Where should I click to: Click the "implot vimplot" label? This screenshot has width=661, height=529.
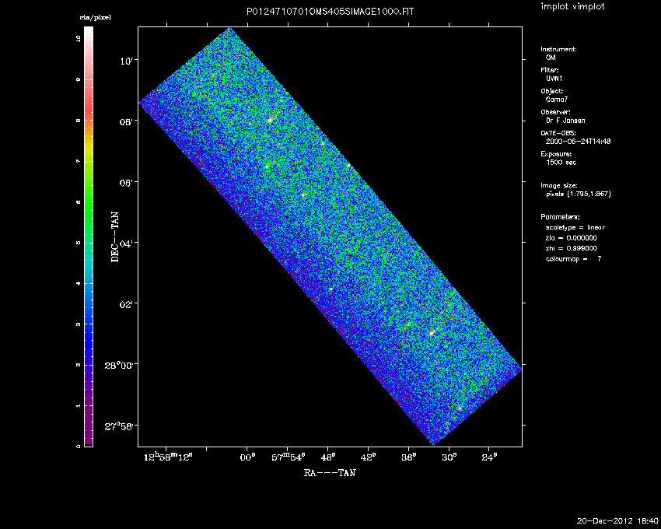(572, 6)
